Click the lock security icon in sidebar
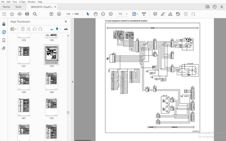226x141 pixels. [4, 24]
